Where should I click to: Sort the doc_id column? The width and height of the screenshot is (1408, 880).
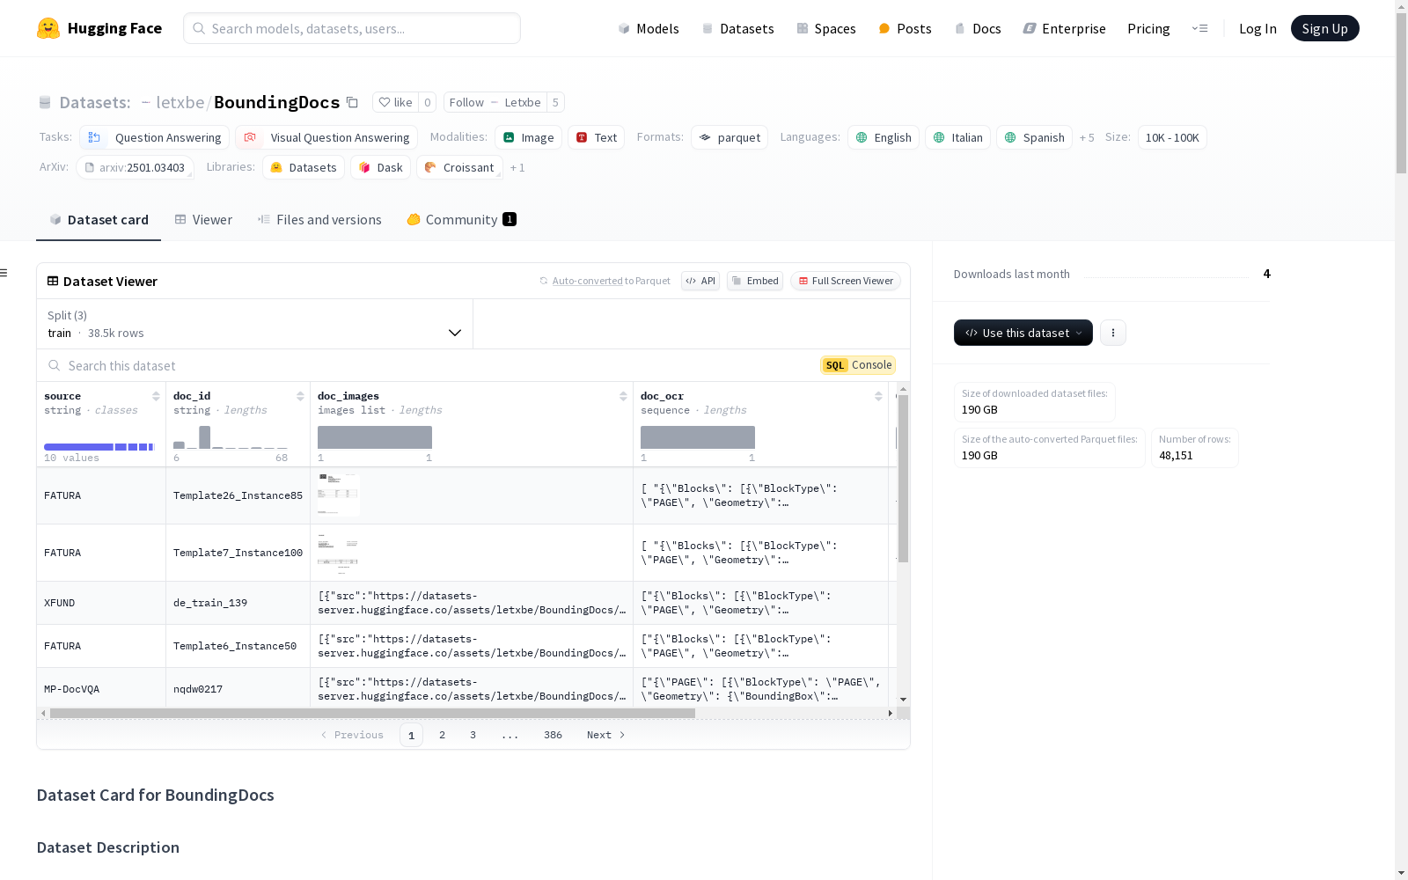[300, 396]
